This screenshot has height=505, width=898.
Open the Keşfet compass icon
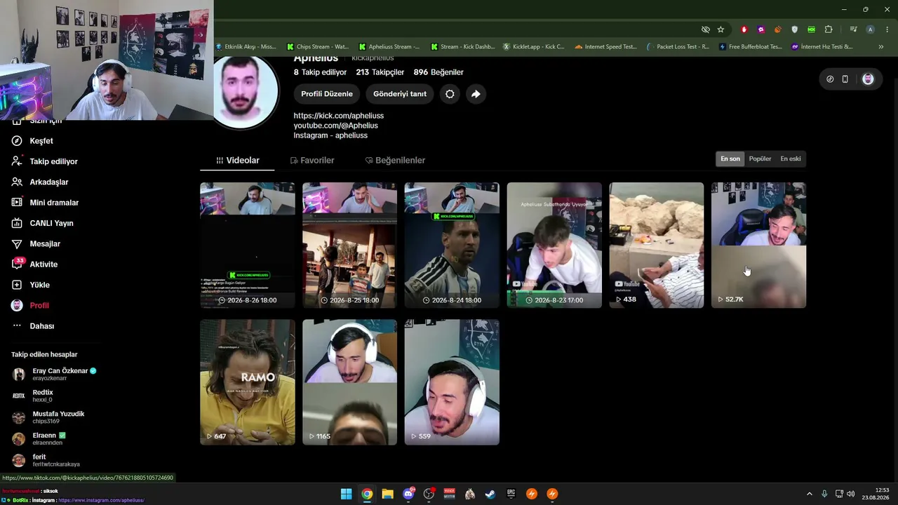tap(17, 141)
